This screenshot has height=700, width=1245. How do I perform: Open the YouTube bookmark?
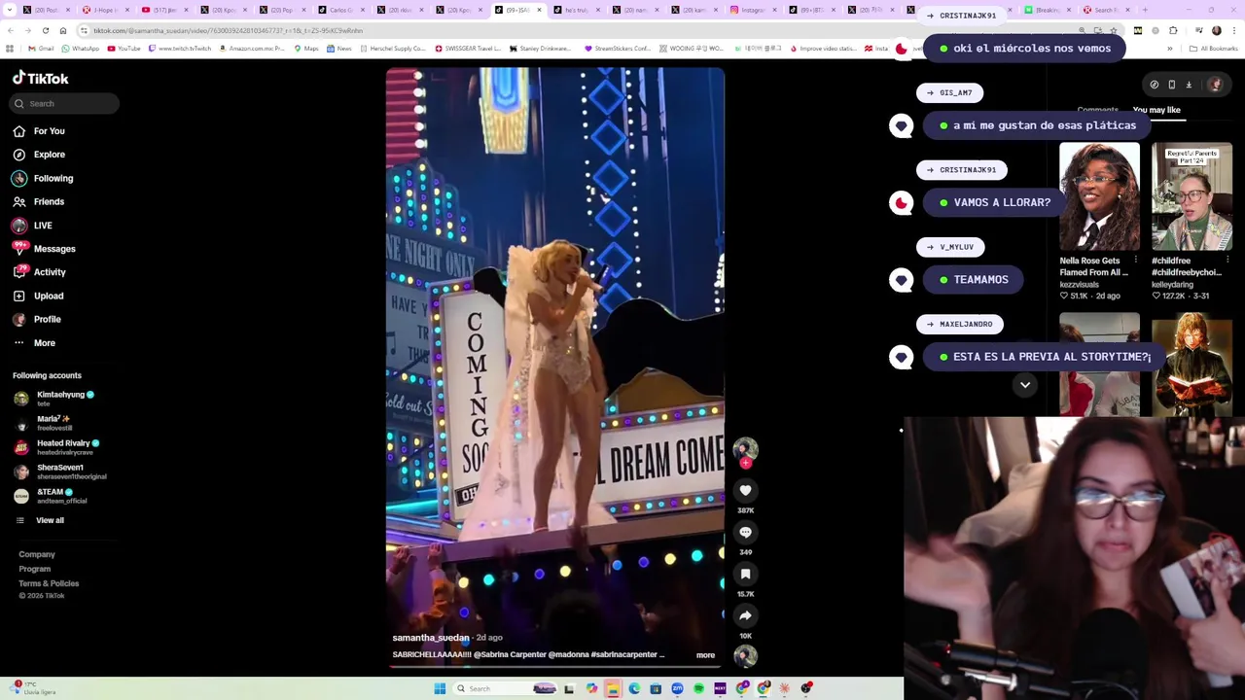(x=124, y=49)
